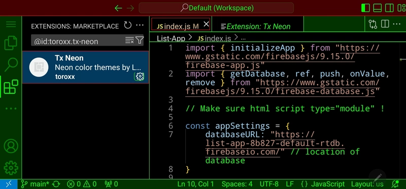This screenshot has height=189, width=406.
Task: Toggle the bottom panel layout
Action: point(378,8)
